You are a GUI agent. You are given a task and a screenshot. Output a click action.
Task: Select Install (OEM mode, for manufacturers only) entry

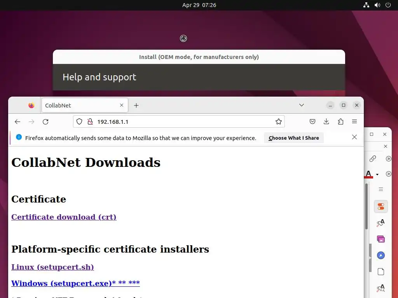(199, 57)
